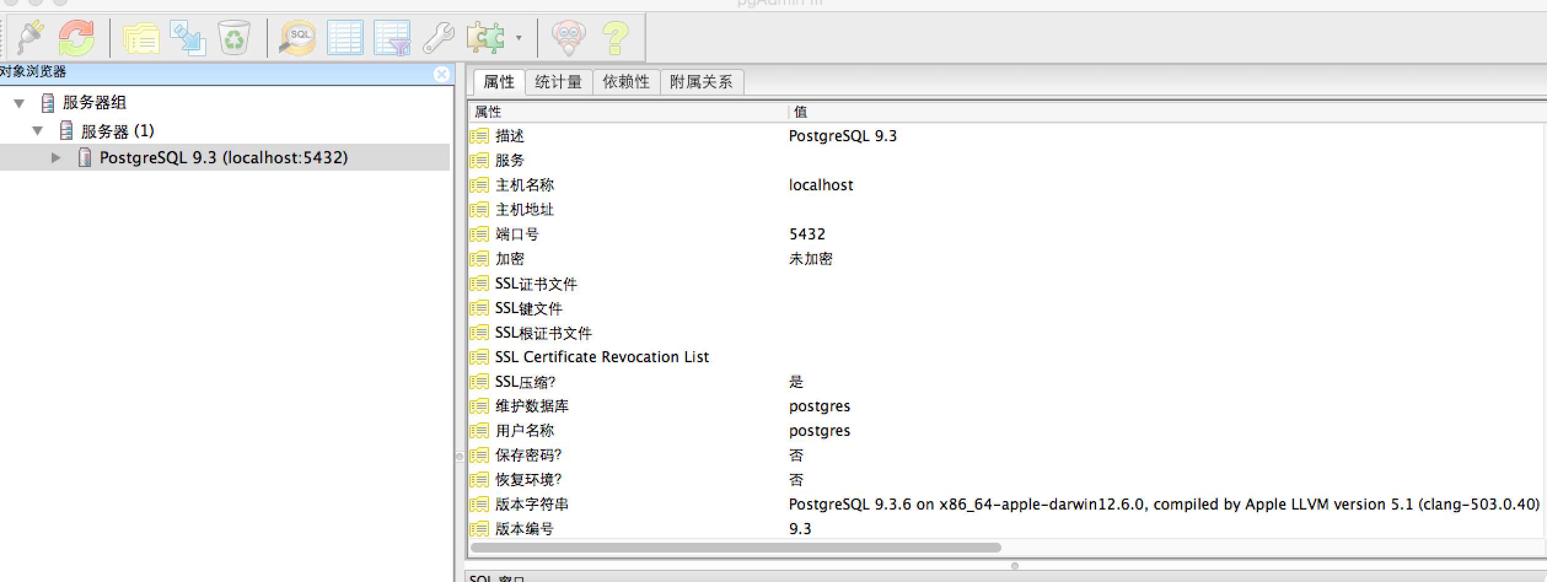Collapse the 服务器组 tree node
1547x582 pixels.
pos(20,103)
